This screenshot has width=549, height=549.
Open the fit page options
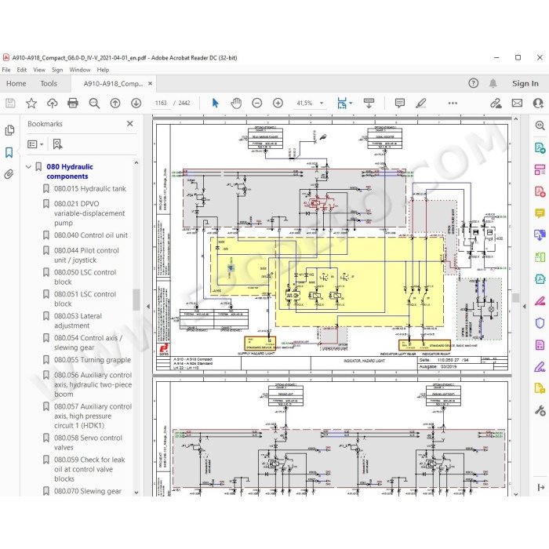pyautogui.click(x=344, y=103)
